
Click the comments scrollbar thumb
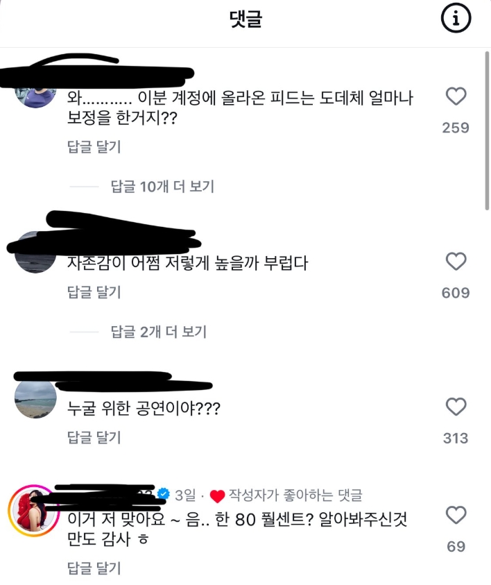click(487, 131)
